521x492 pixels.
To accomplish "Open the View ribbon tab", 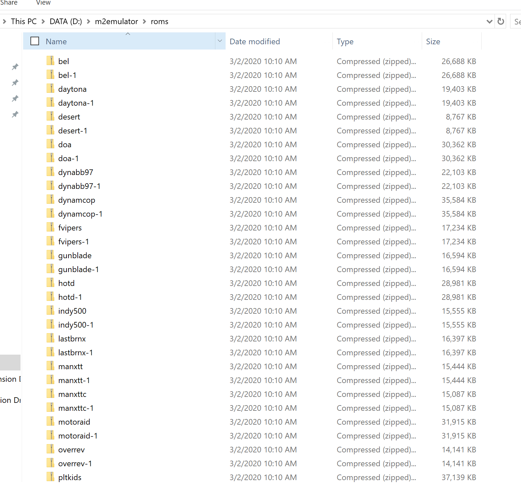I will (43, 3).
